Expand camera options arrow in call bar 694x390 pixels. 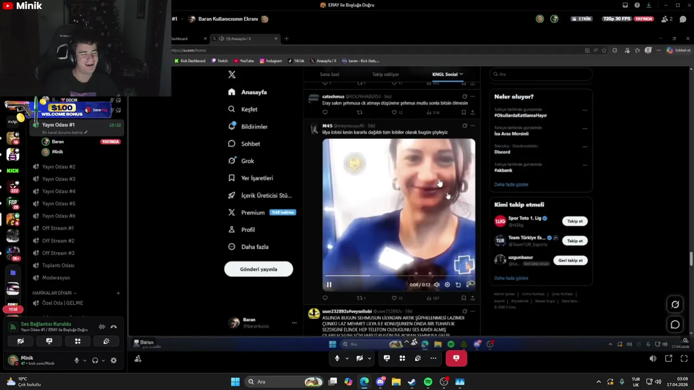coord(369,358)
